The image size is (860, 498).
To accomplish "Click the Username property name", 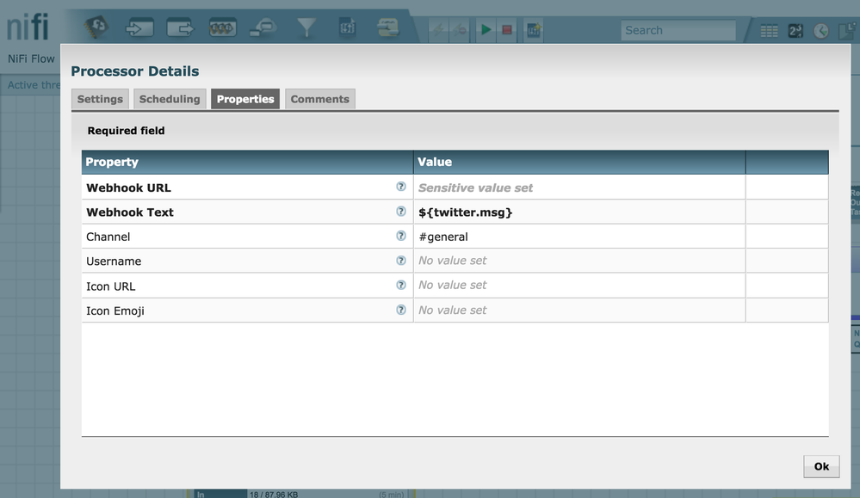I will click(x=114, y=261).
